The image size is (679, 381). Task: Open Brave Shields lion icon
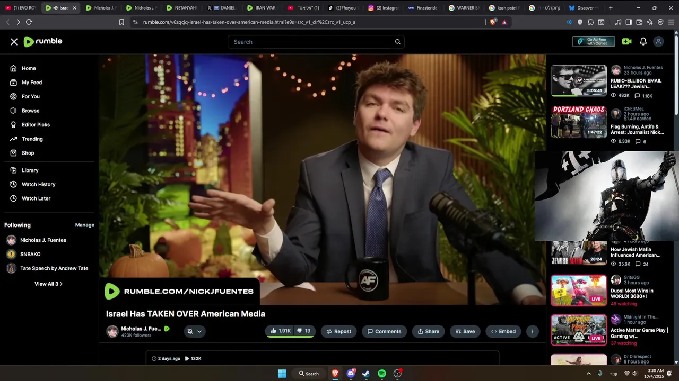[493, 22]
